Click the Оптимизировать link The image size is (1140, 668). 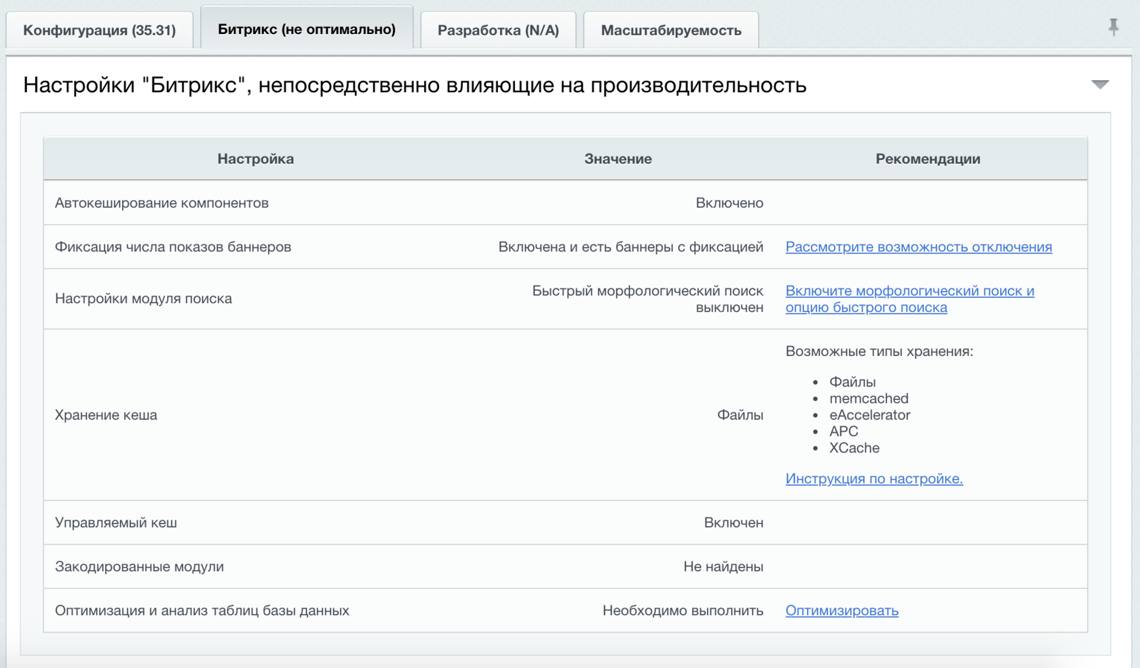(x=842, y=610)
